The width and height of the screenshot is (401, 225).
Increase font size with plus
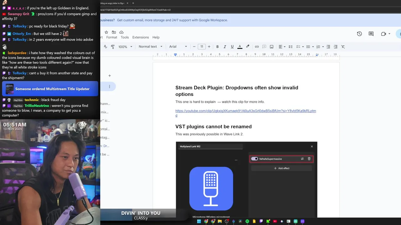209,47
